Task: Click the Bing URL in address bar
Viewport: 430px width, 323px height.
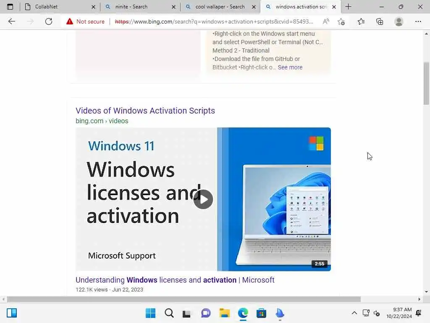Action: 214,21
